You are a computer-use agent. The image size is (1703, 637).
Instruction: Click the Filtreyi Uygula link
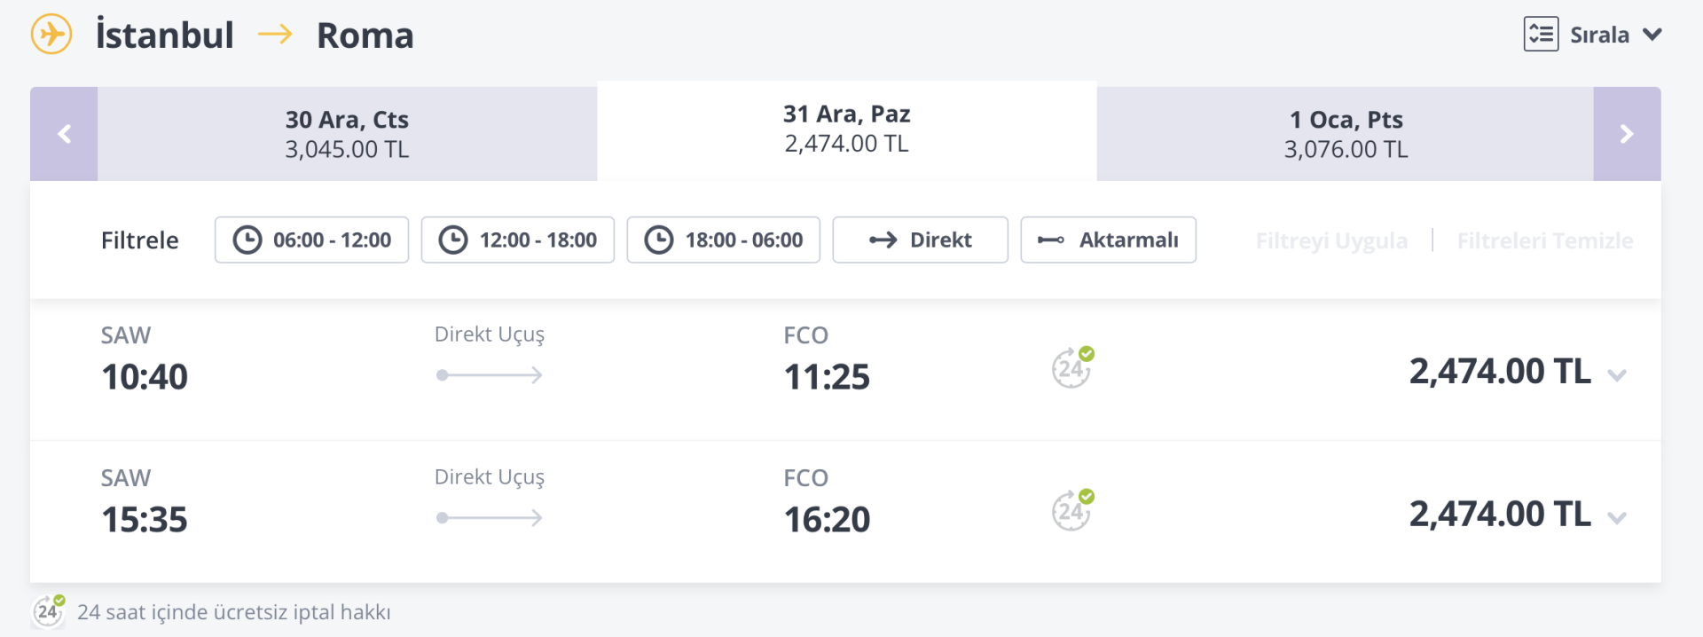(1331, 240)
